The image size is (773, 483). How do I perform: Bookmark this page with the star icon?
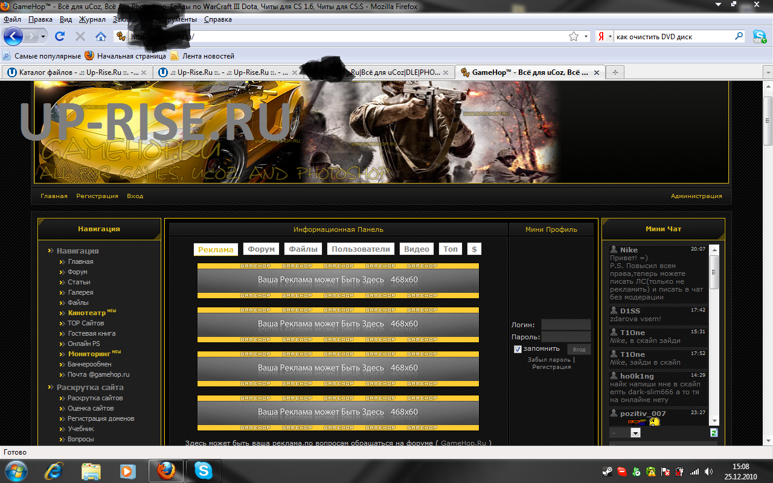tap(573, 36)
